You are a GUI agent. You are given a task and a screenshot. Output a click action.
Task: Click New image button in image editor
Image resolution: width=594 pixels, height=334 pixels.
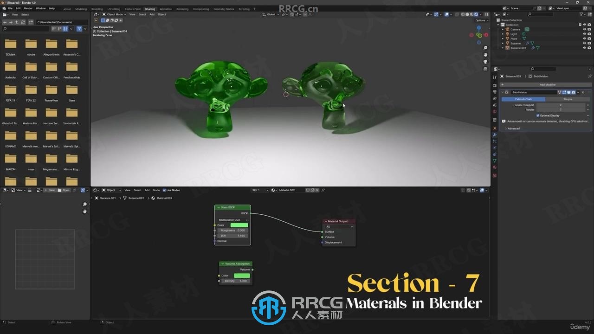(x=50, y=190)
